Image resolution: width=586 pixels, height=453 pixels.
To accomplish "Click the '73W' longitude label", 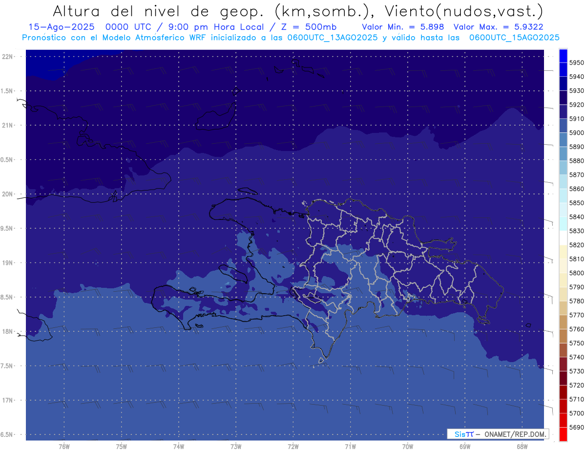I will (236, 446).
